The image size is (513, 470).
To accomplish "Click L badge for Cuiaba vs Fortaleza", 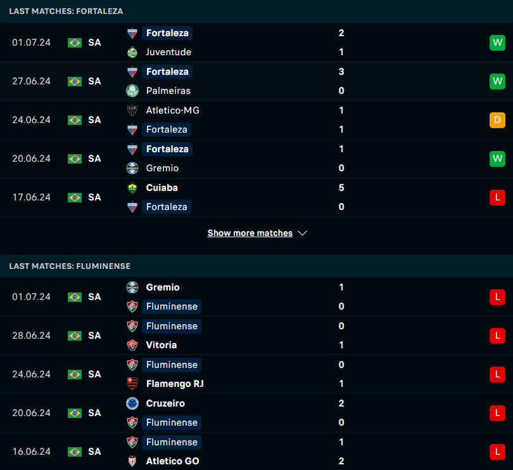I will pyautogui.click(x=497, y=197).
